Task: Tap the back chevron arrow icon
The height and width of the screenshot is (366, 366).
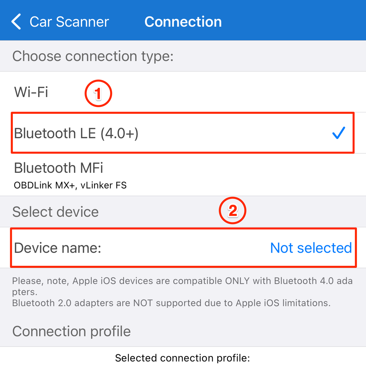Action: (16, 22)
